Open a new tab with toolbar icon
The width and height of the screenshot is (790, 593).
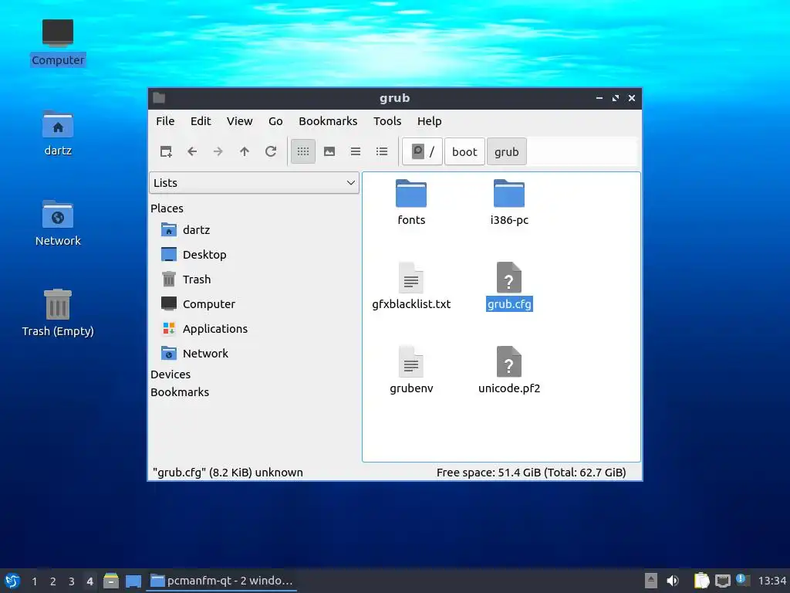click(x=166, y=151)
